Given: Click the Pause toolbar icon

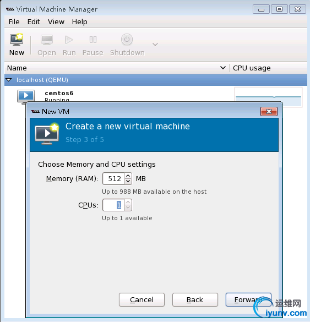Looking at the screenshot, I should click(x=93, y=40).
